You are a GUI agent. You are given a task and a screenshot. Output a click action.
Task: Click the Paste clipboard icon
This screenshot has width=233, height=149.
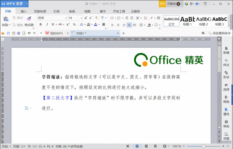(6, 19)
